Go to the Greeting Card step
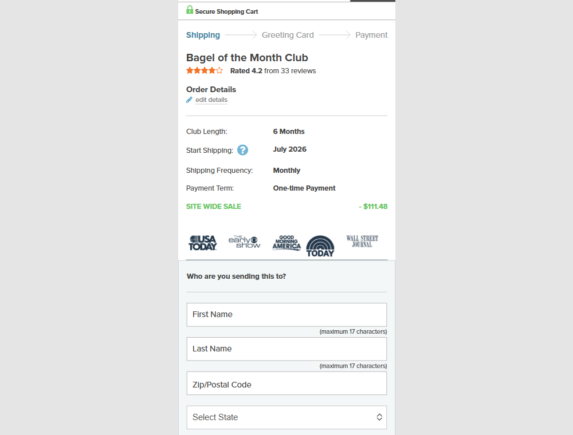This screenshot has width=573, height=435. tap(288, 35)
